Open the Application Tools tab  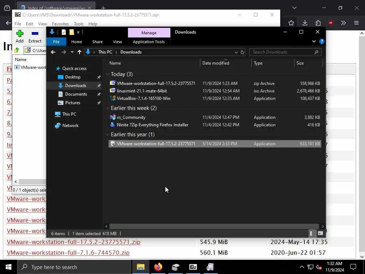pos(149,42)
